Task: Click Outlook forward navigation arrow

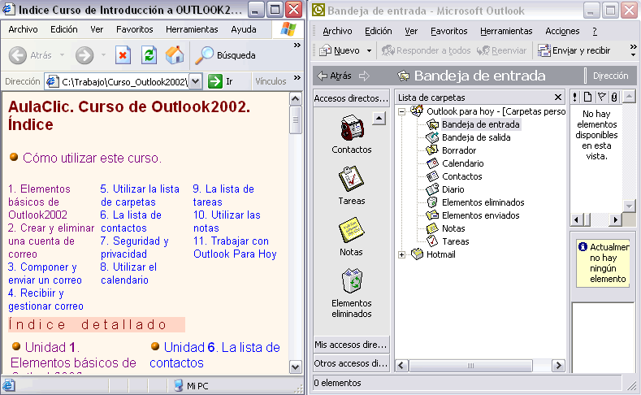Action: (364, 76)
